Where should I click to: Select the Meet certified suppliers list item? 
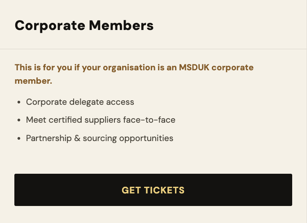[x=101, y=120]
